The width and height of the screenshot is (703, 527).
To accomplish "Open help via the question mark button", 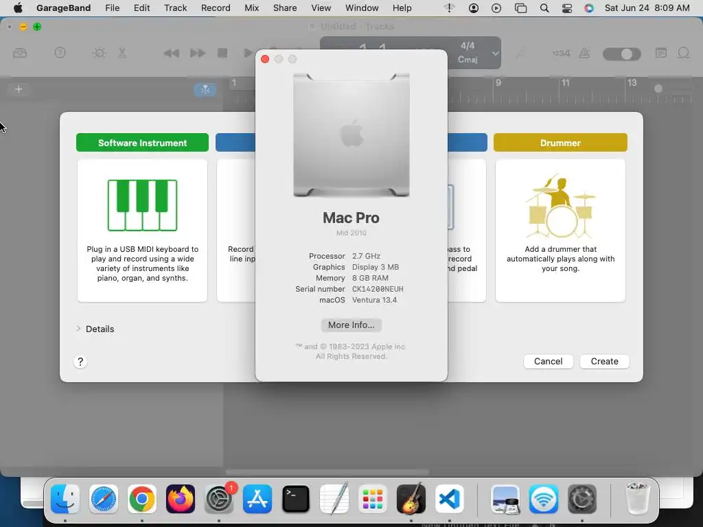I will [x=80, y=362].
